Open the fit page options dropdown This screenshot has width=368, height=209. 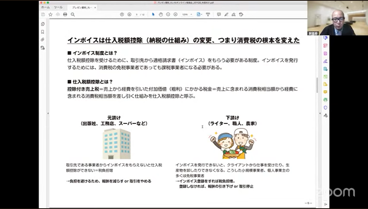point(199,14)
